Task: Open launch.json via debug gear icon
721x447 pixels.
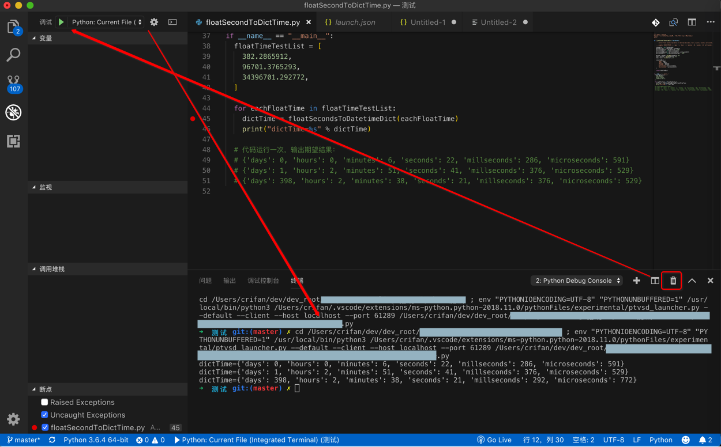Action: pos(154,22)
